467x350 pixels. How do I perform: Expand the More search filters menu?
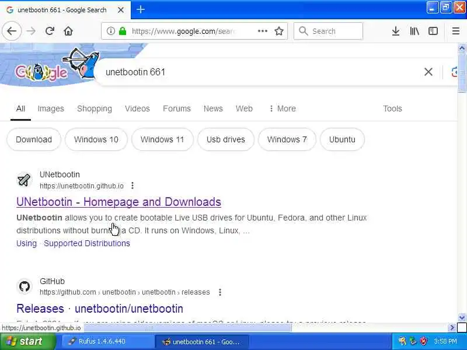point(283,108)
